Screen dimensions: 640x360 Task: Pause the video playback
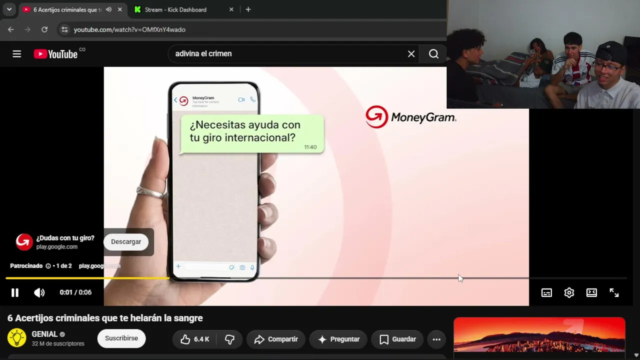tap(15, 293)
